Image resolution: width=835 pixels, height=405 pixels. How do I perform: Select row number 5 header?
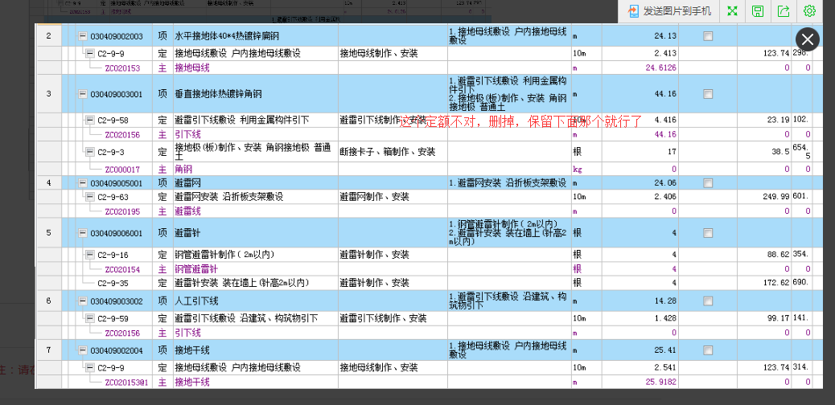coord(48,233)
